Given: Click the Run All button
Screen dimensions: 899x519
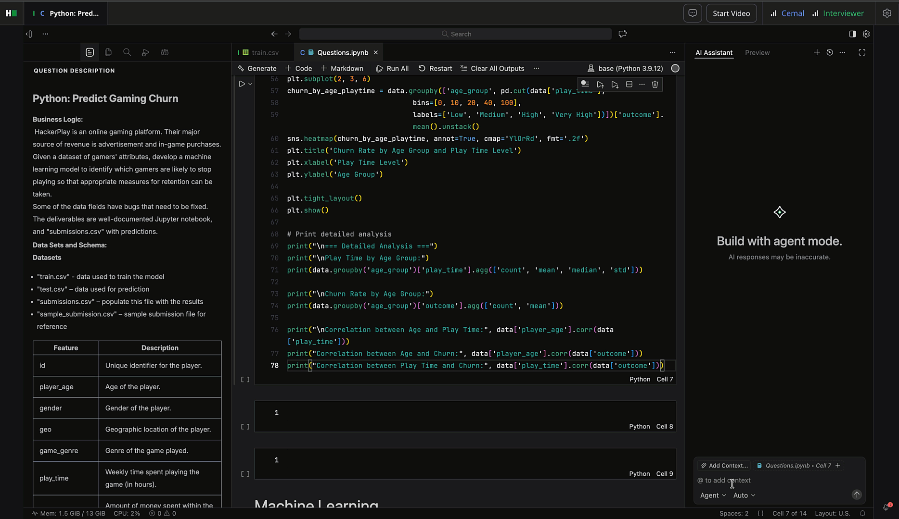Looking at the screenshot, I should tap(392, 68).
